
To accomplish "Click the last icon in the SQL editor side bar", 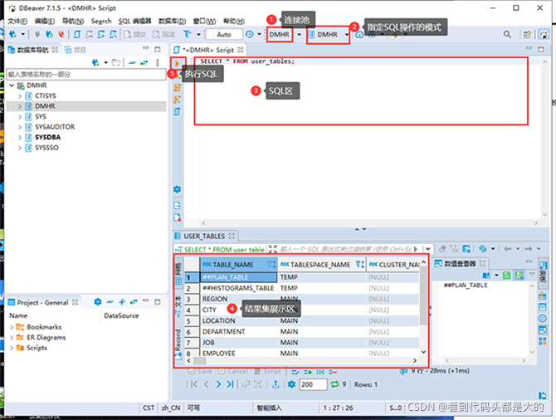I will point(178,217).
